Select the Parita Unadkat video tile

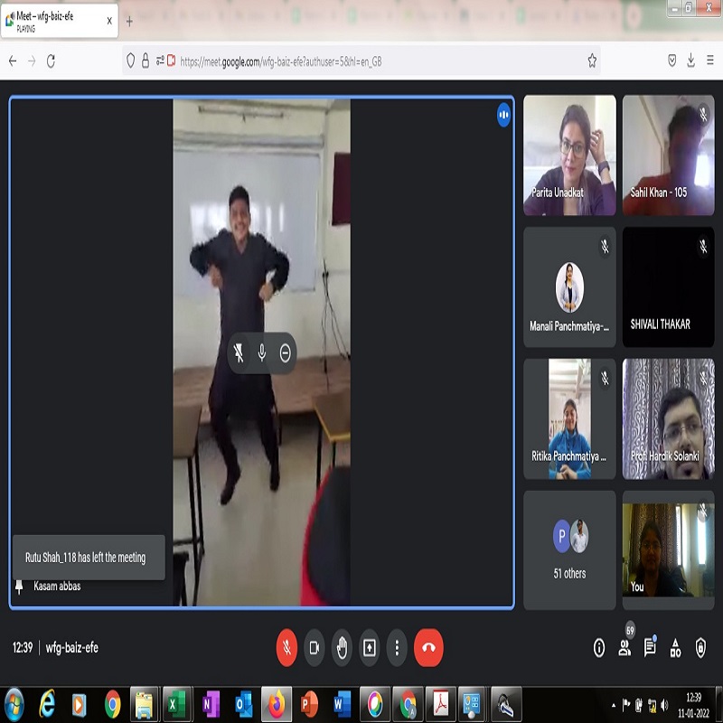569,155
